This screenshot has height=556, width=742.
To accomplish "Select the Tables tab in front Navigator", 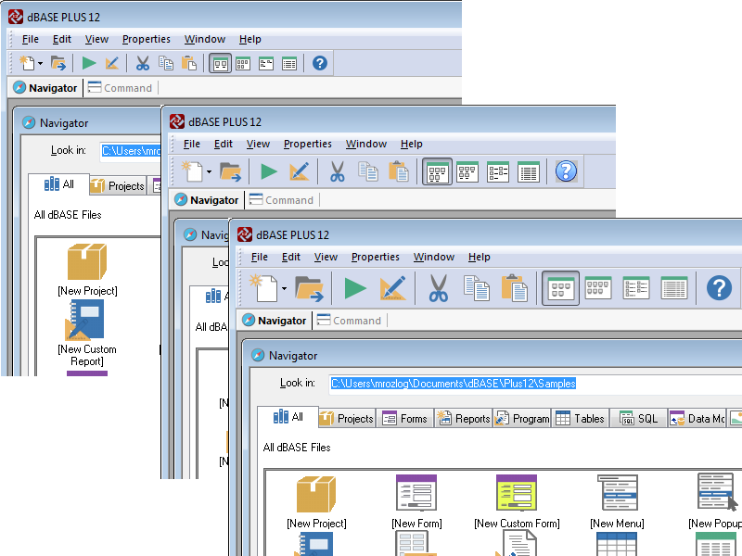I will [x=581, y=419].
